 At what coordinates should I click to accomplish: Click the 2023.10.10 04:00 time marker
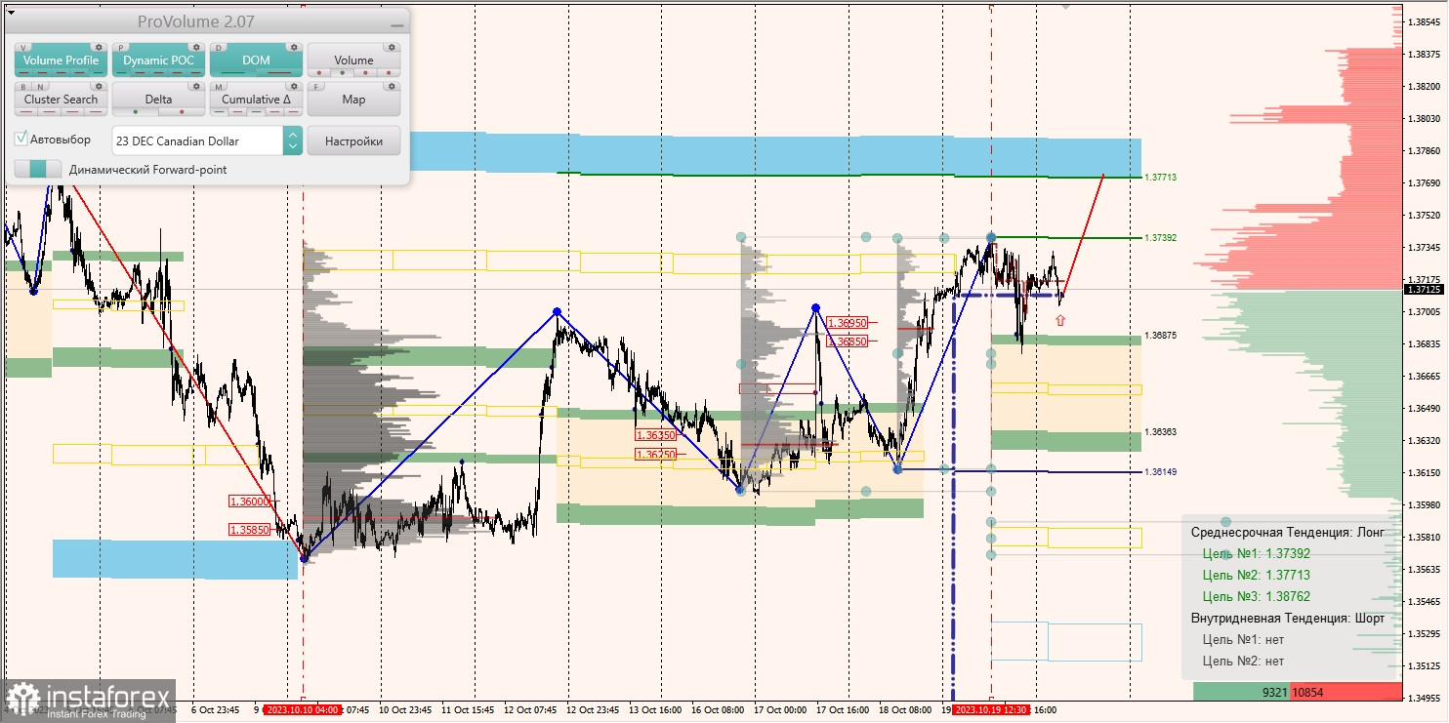click(302, 710)
